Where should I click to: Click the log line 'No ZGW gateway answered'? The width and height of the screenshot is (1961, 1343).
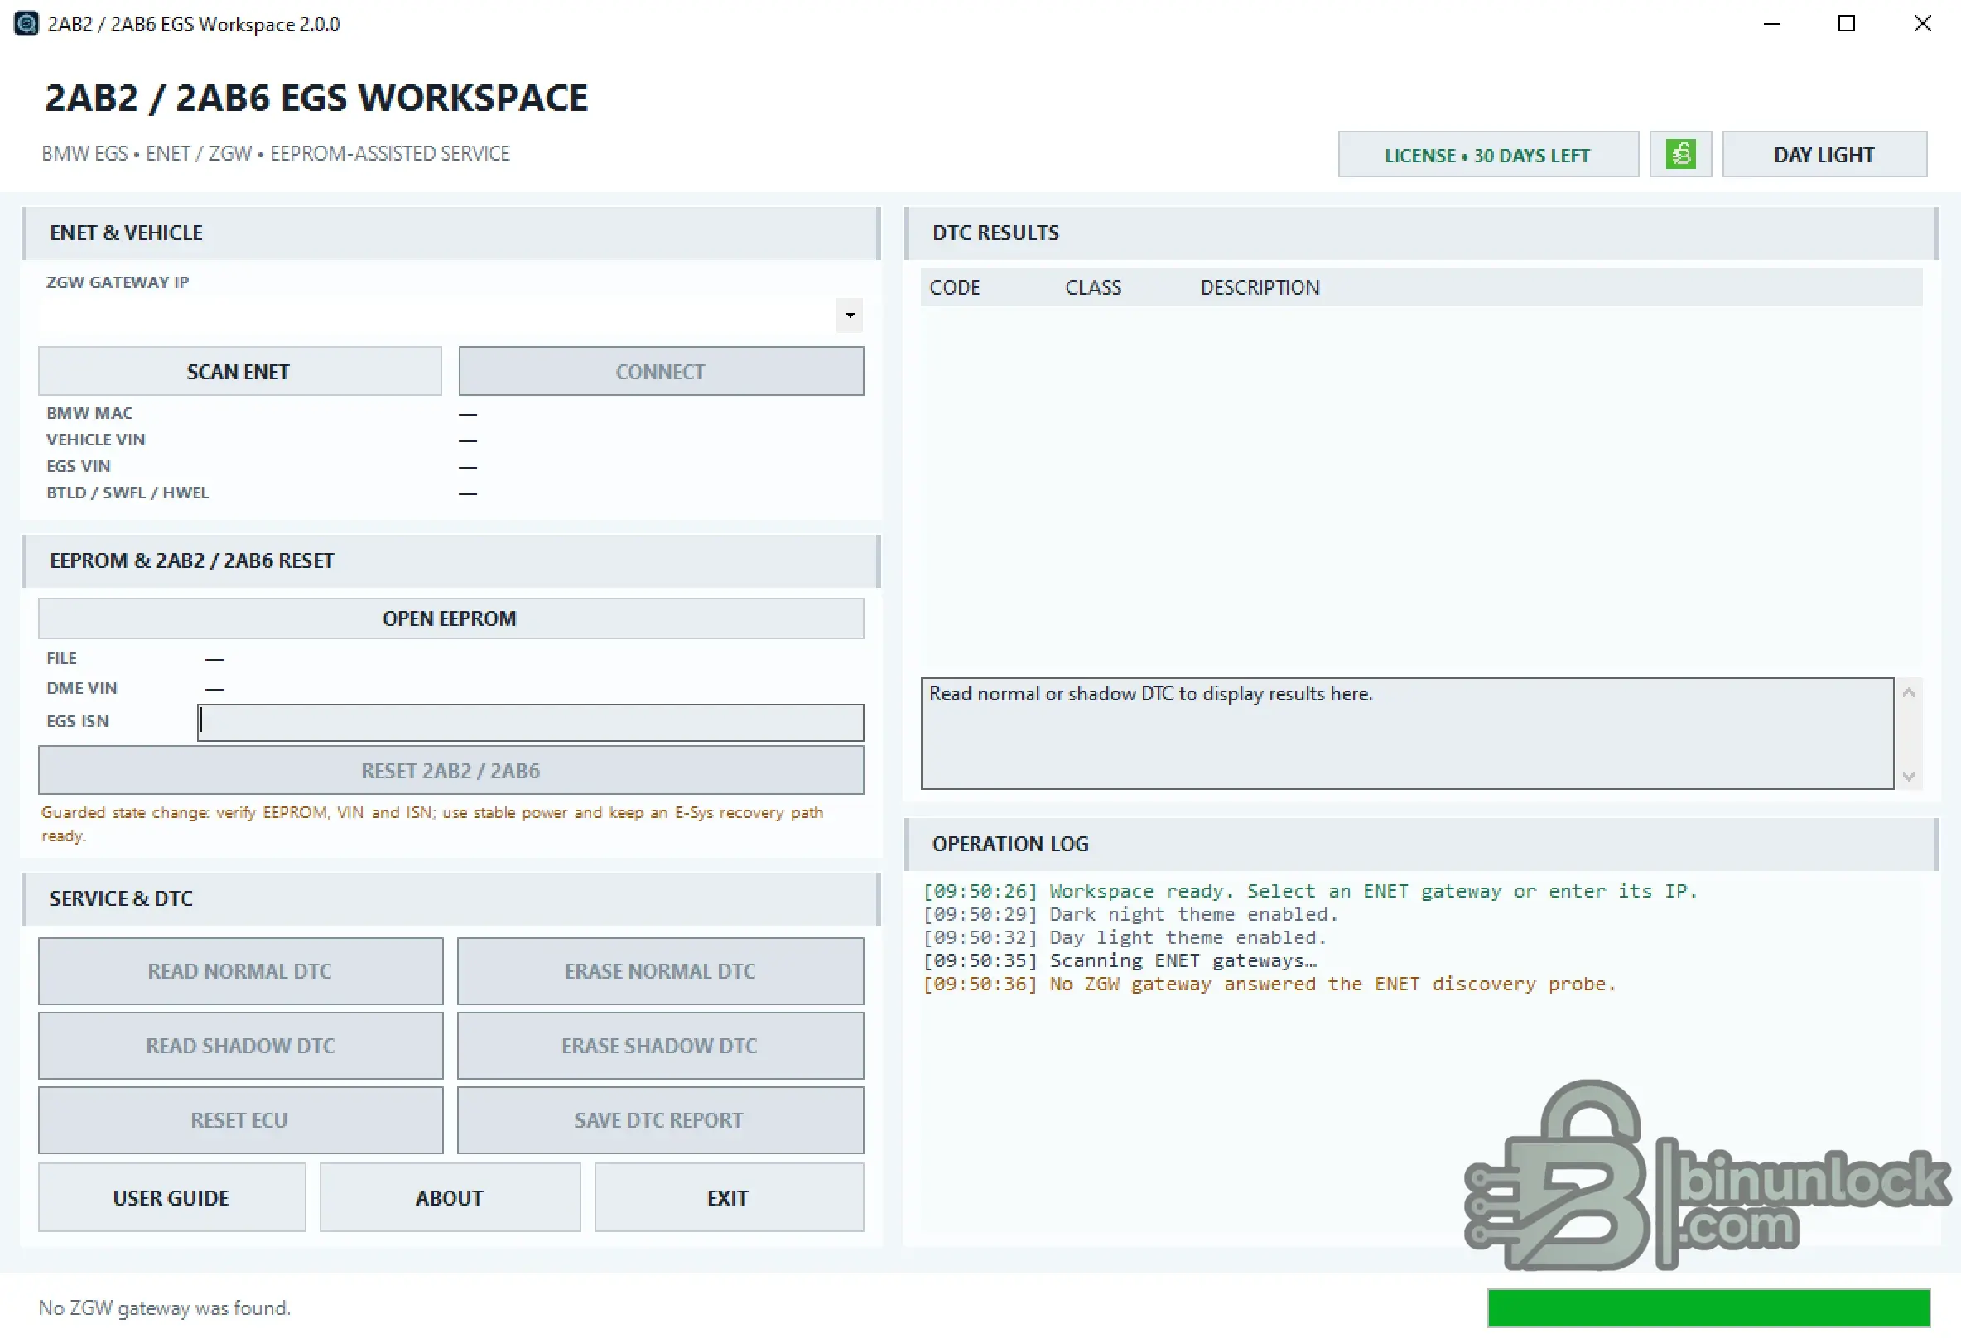coord(1269,984)
